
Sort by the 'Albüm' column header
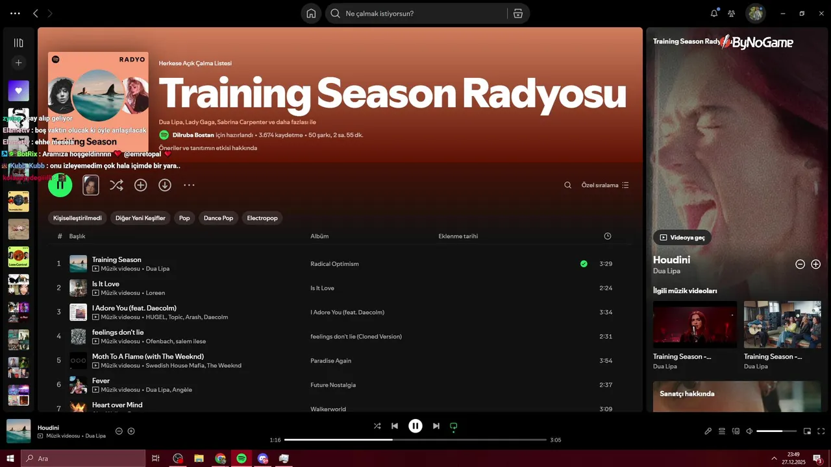(x=319, y=236)
